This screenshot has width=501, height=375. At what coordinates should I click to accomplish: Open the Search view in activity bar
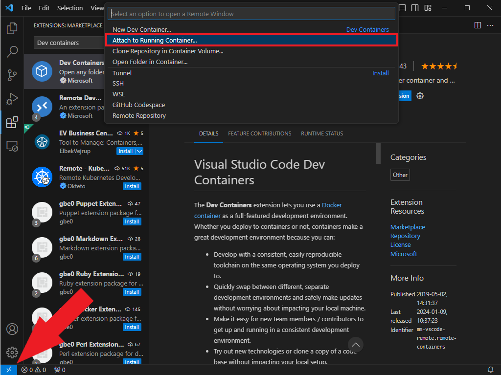click(12, 51)
